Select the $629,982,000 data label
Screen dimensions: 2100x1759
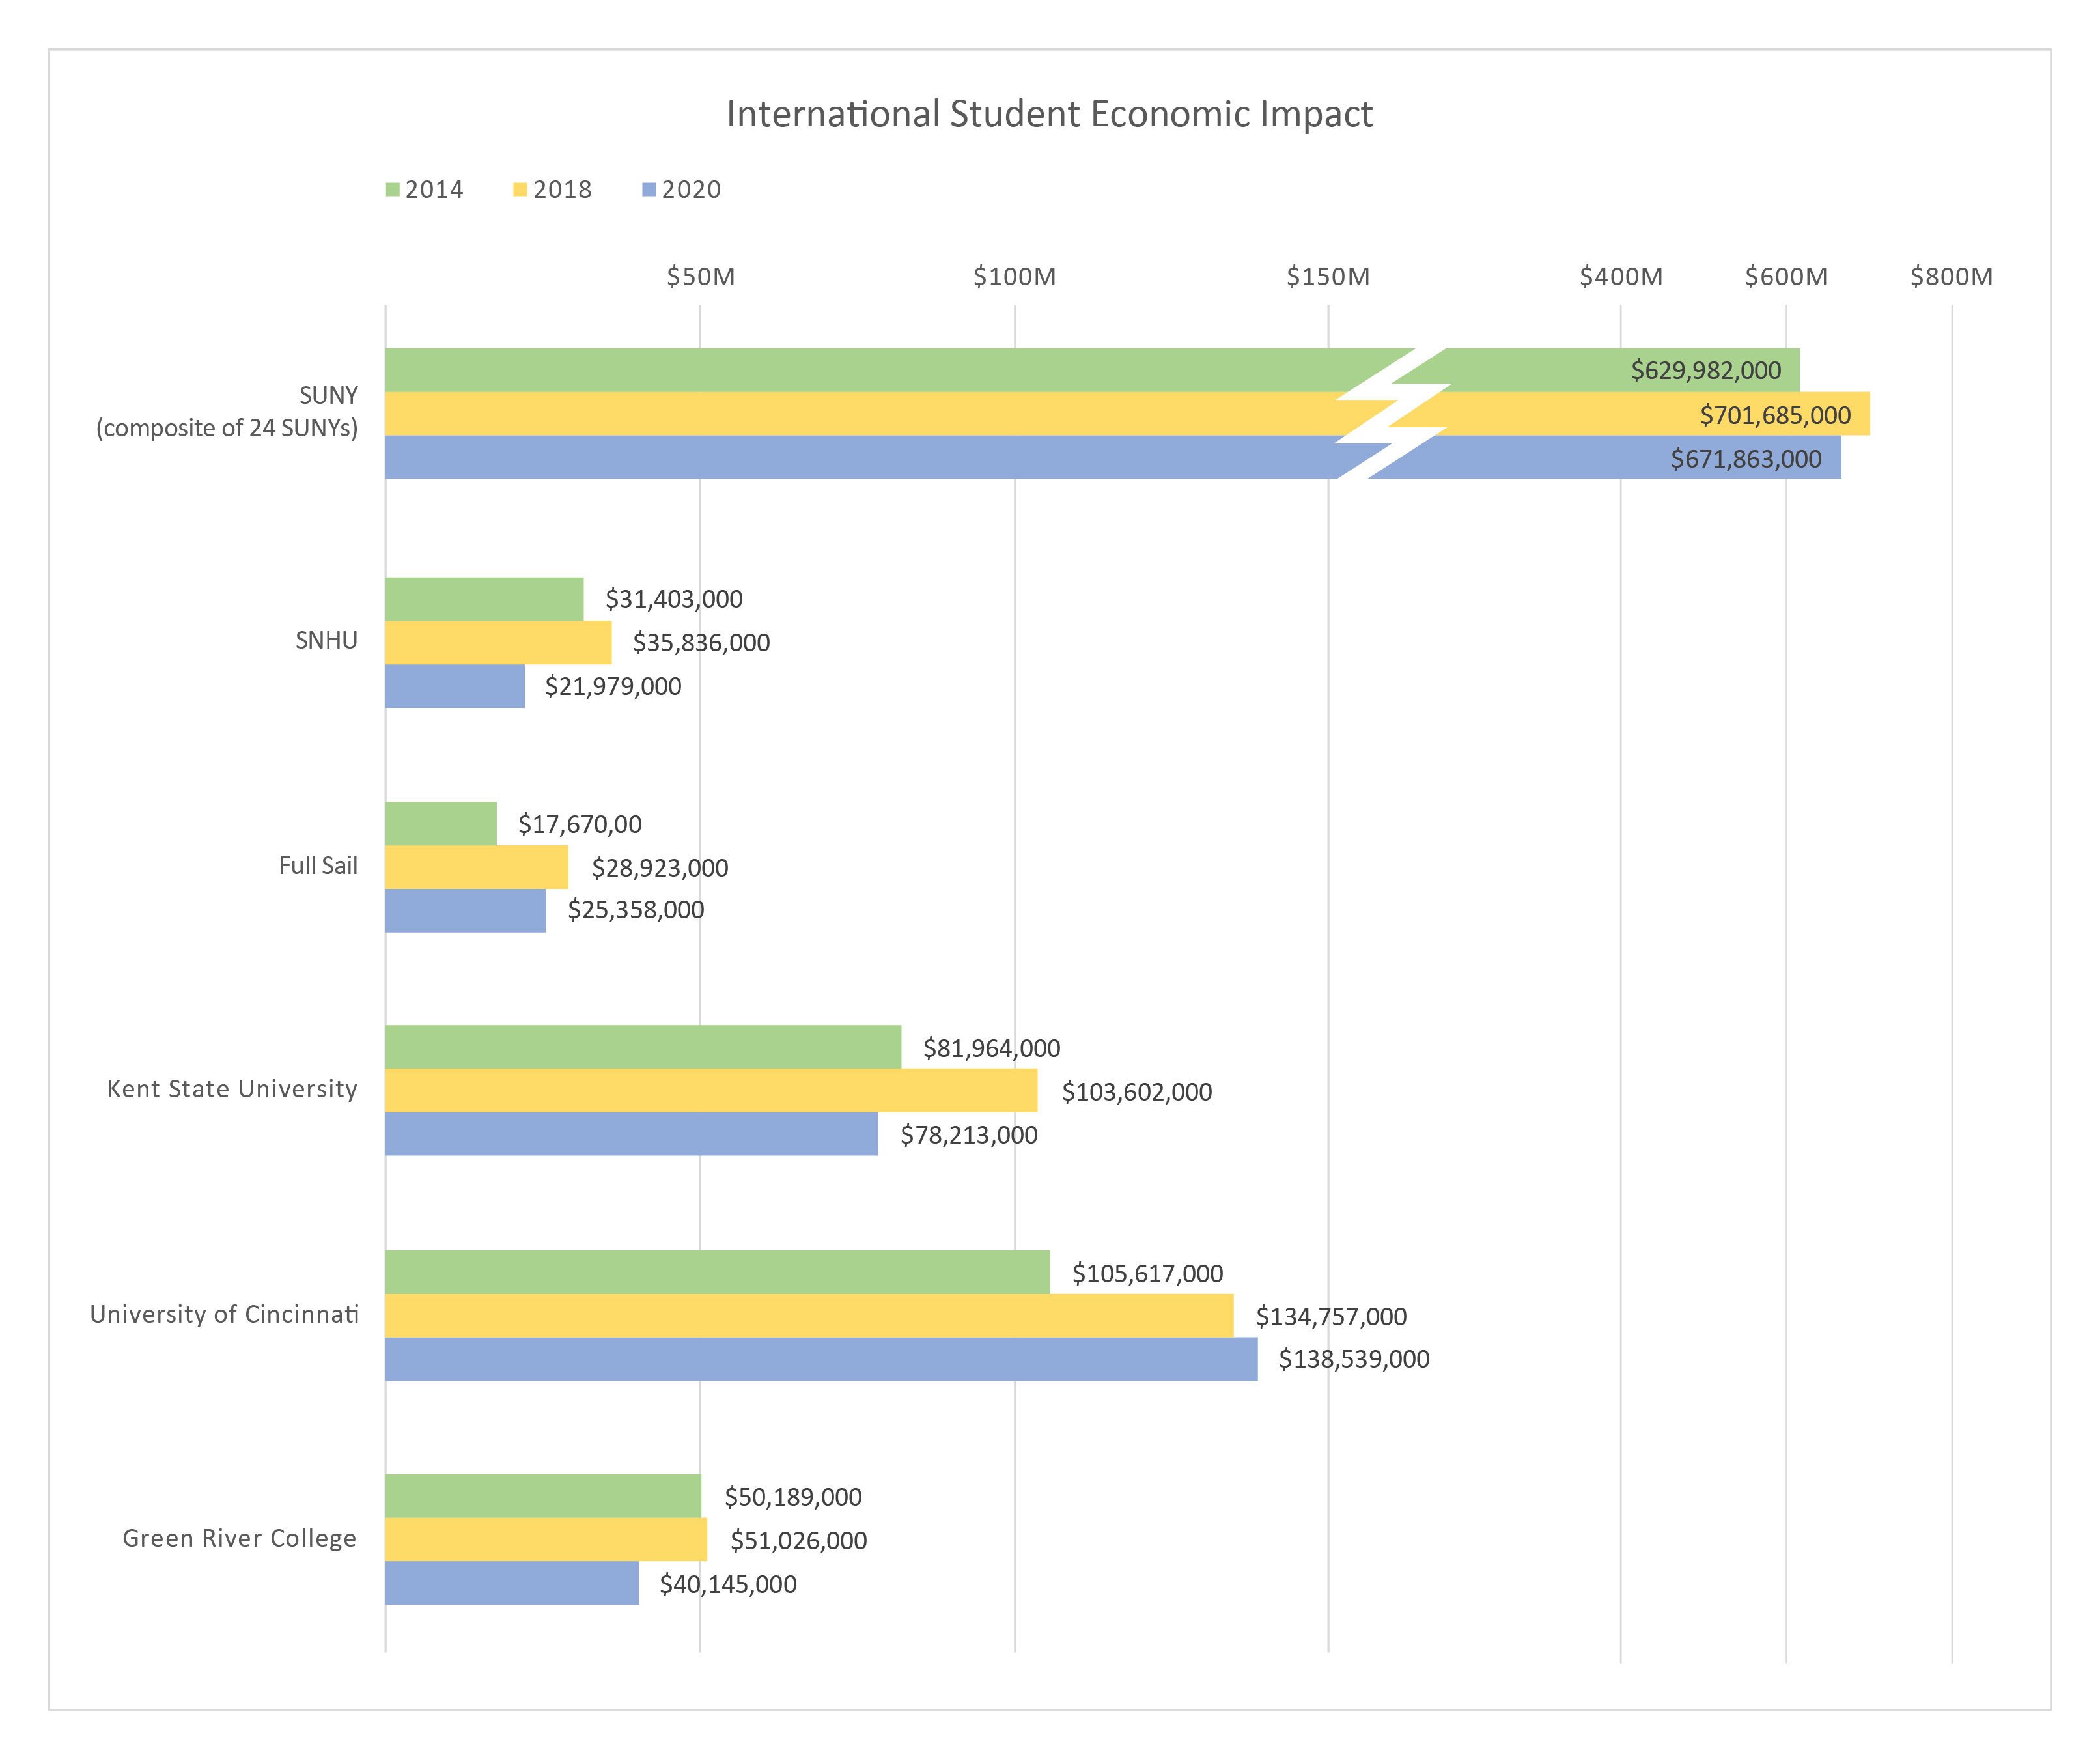[1705, 371]
